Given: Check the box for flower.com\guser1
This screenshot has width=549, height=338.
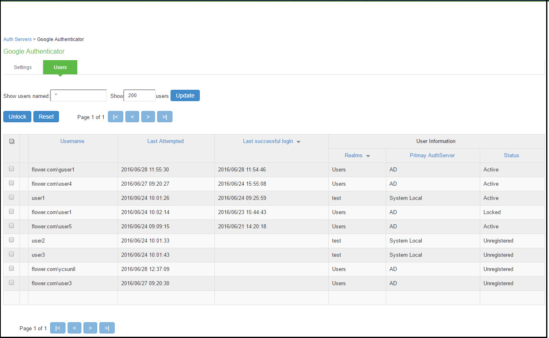Looking at the screenshot, I should pos(11,169).
